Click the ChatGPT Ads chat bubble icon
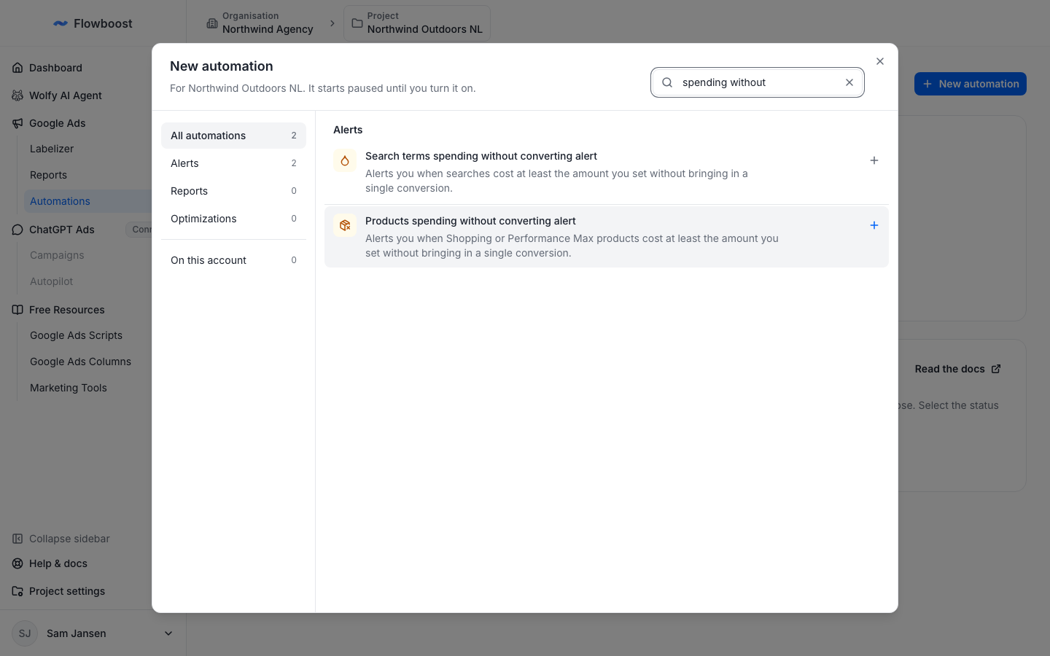 coord(17,230)
